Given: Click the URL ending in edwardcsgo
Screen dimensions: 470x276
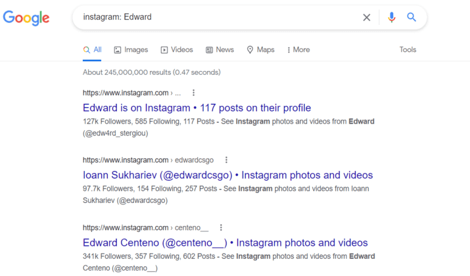Looking at the screenshot, I should tap(148, 160).
